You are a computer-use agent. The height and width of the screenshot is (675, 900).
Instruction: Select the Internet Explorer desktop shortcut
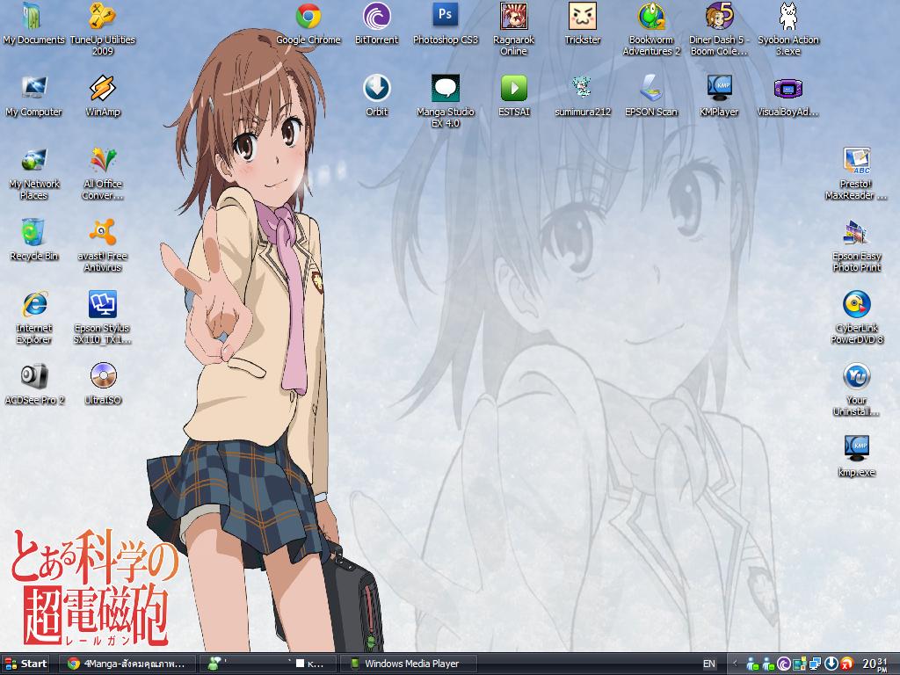[x=33, y=317]
